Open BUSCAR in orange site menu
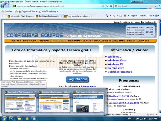 tap(131, 41)
